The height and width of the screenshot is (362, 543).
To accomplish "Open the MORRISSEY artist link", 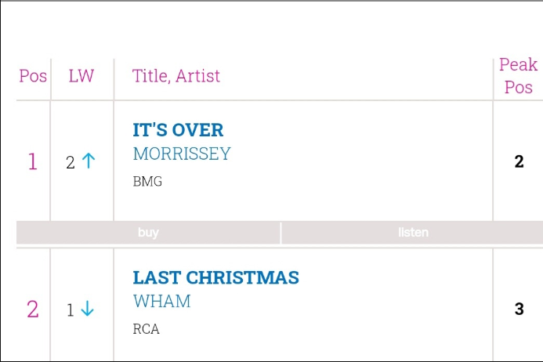I will point(182,154).
